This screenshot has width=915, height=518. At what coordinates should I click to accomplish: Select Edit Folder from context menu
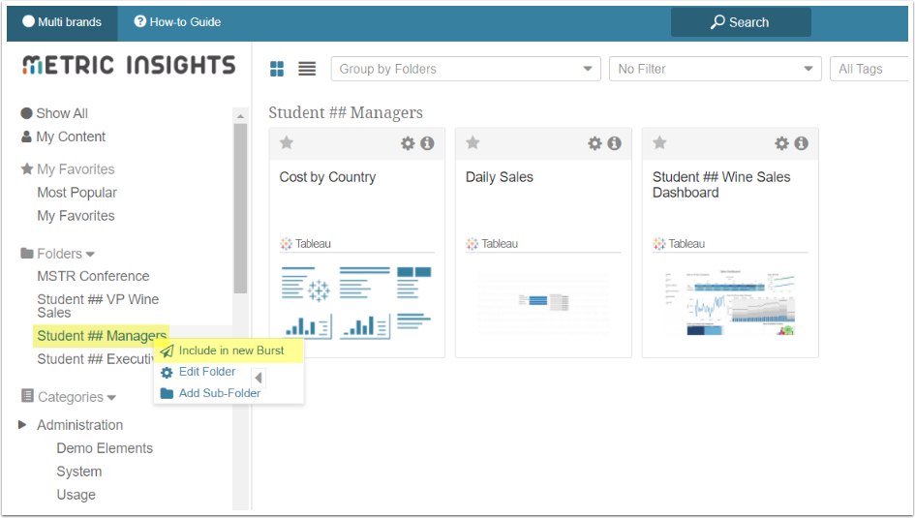[206, 372]
